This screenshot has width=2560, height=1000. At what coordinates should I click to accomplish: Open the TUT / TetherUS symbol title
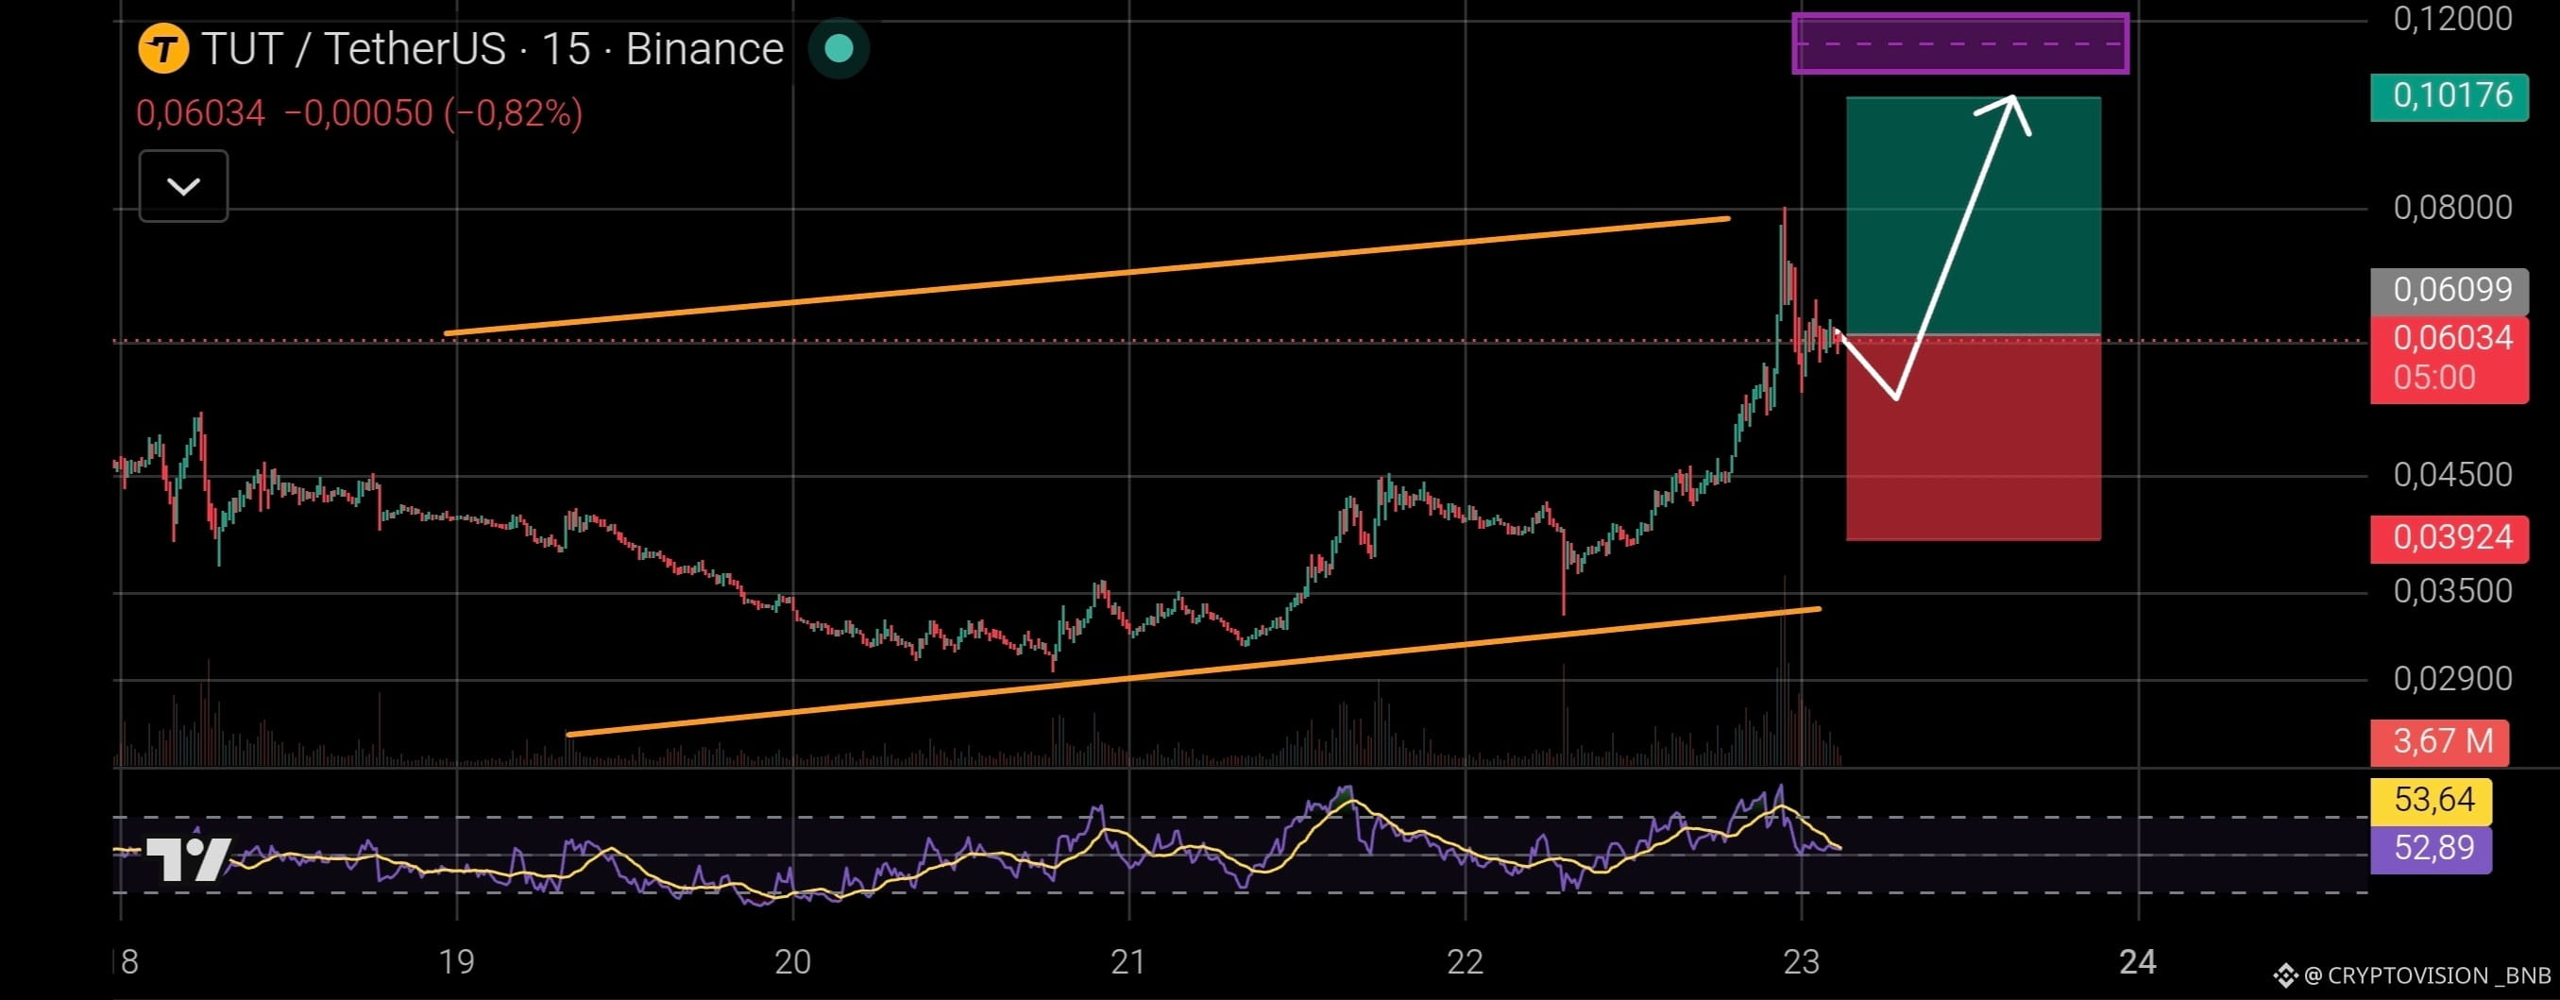coord(492,49)
